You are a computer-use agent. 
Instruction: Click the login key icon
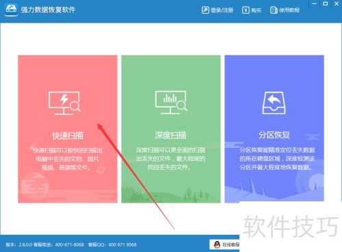(x=205, y=10)
